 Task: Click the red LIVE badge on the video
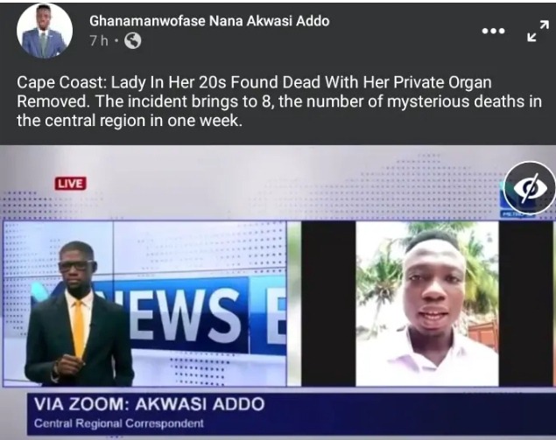point(70,184)
